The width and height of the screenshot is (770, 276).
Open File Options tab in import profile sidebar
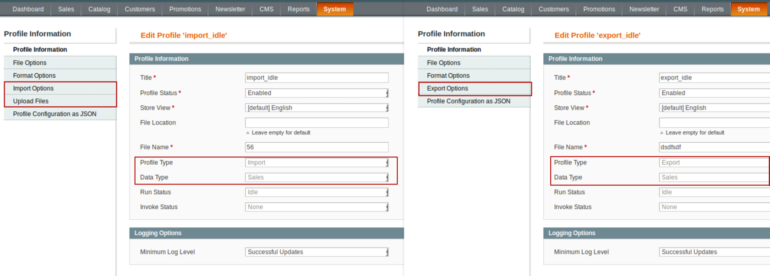click(x=60, y=63)
